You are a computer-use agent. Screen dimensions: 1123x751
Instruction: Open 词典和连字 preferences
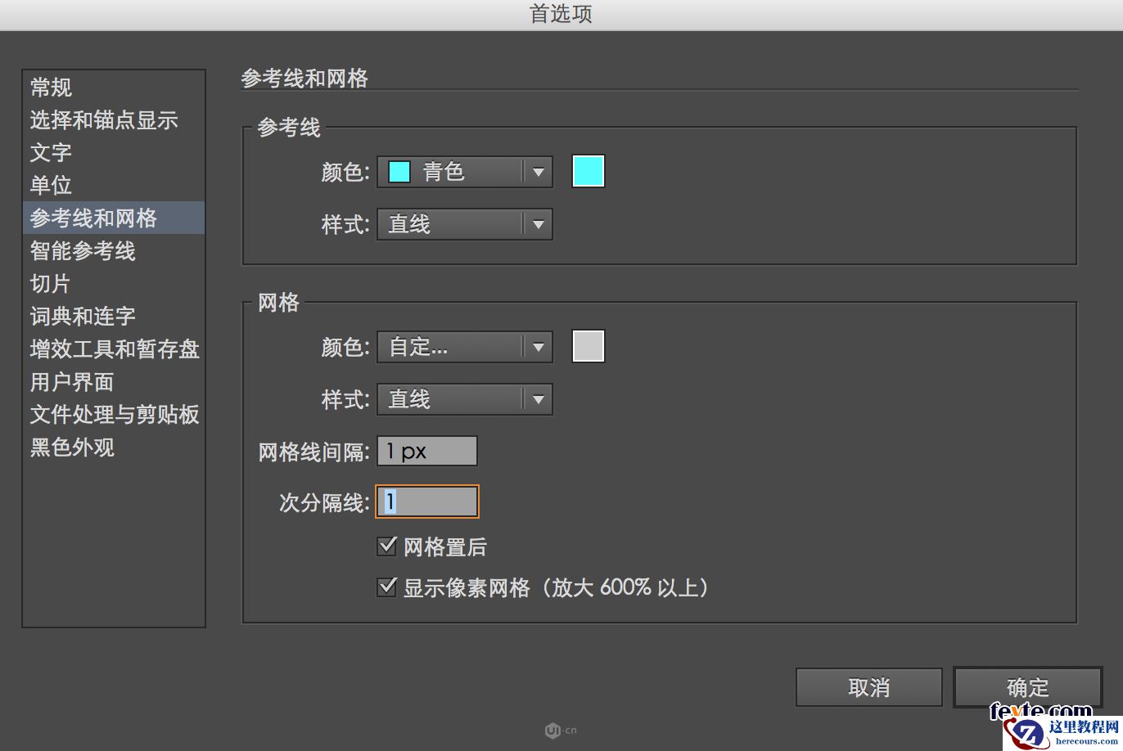pos(82,317)
